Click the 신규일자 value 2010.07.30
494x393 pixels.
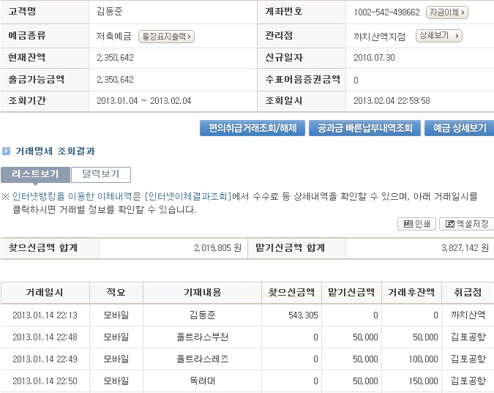pyautogui.click(x=374, y=58)
